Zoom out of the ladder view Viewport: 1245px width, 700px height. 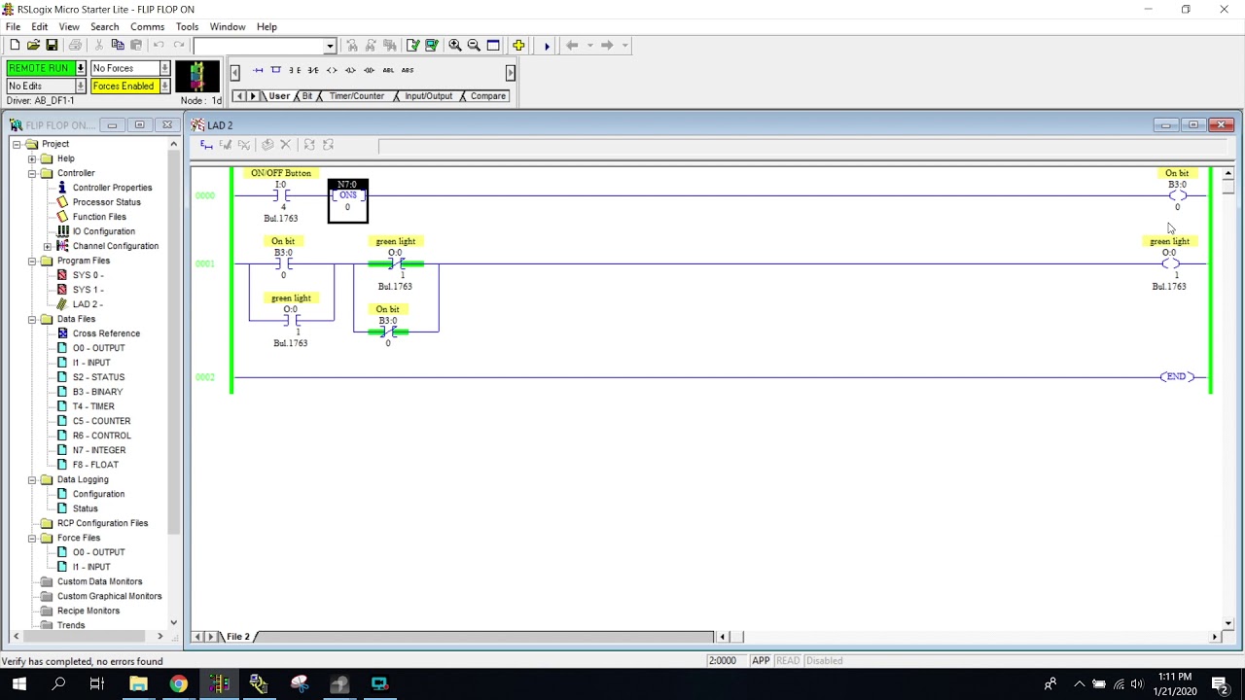(x=474, y=46)
